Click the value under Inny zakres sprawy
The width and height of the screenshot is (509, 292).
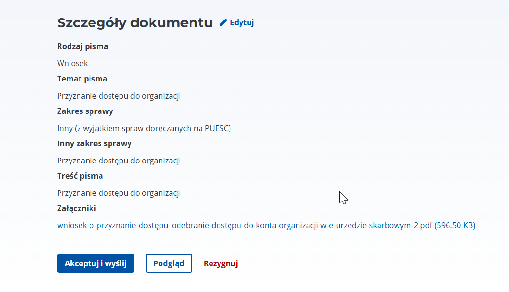(119, 161)
